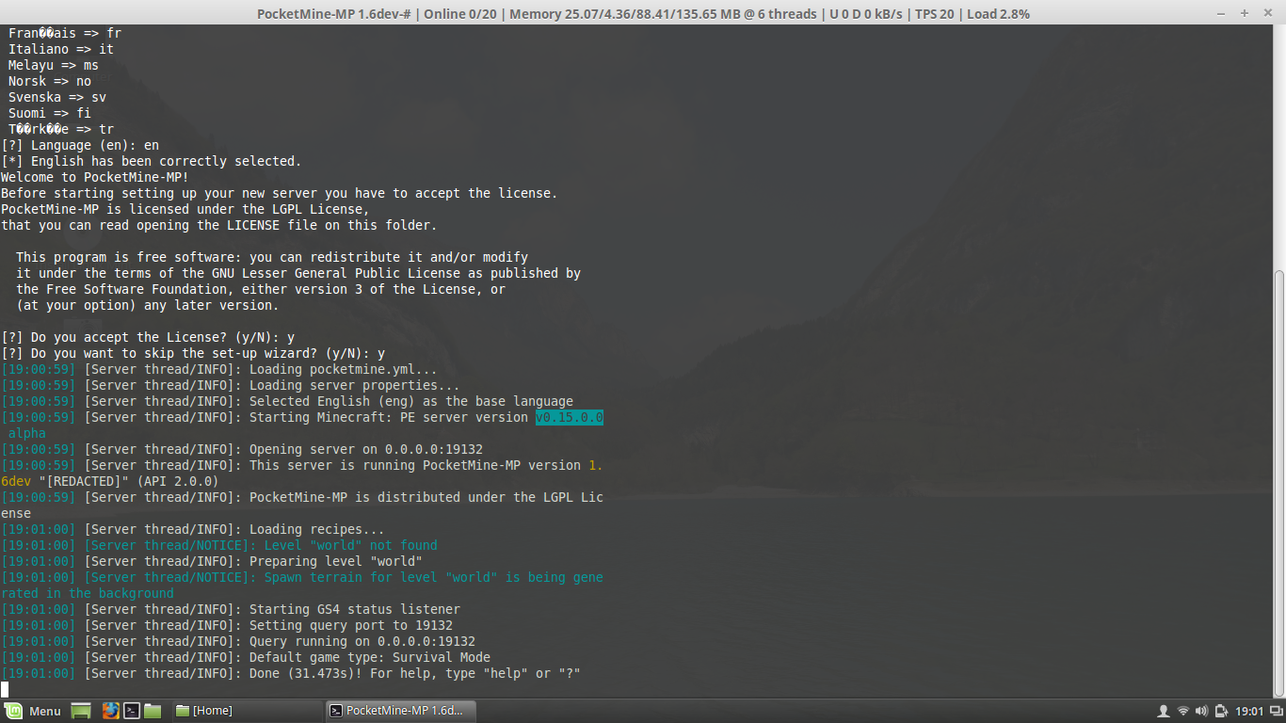Click the highlighted v0.15.0.0 version text
The height and width of the screenshot is (723, 1286).
[570, 417]
